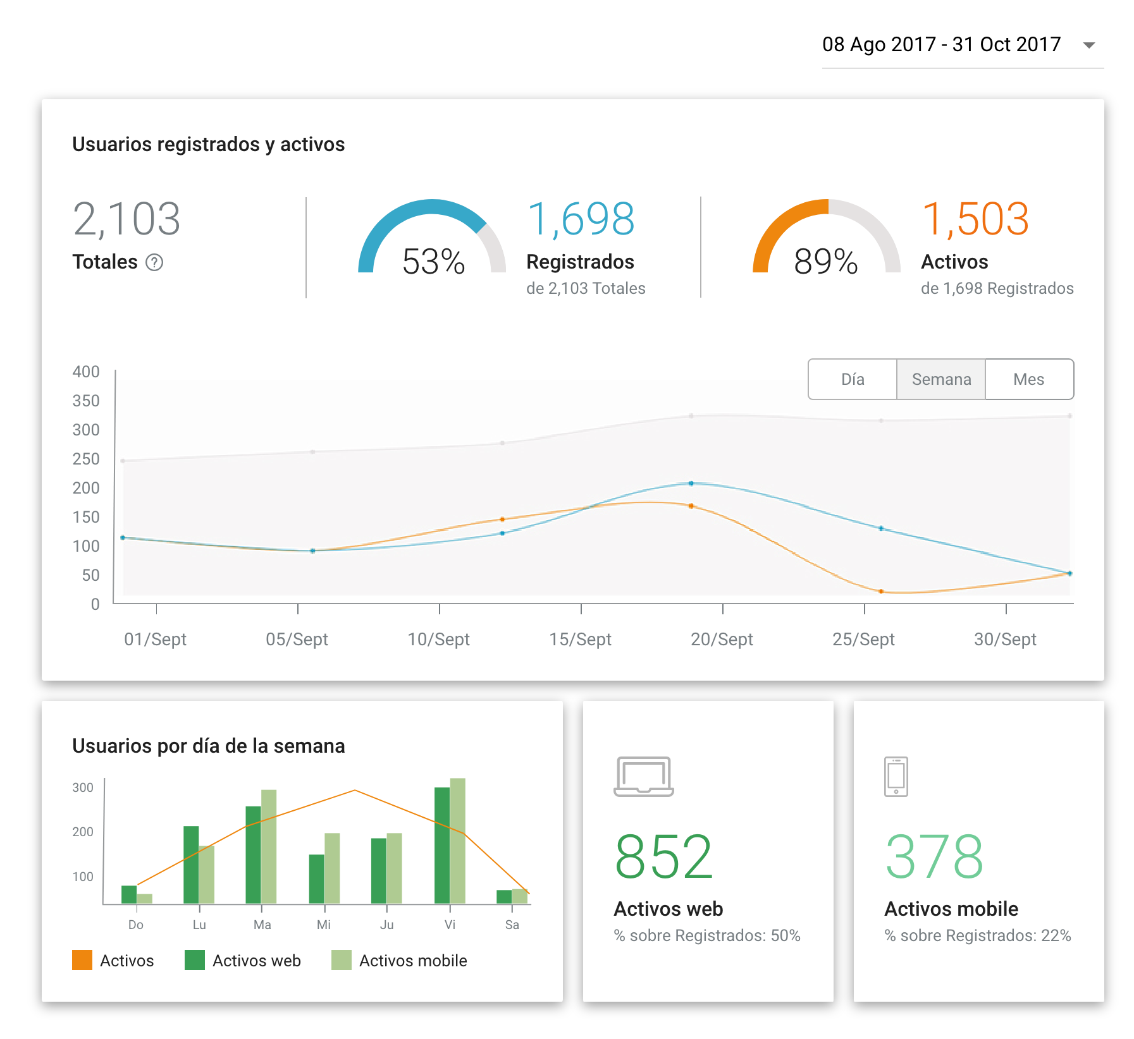This screenshot has width=1134, height=1039.
Task: Open the date range dropdown arrow
Action: [x=1088, y=45]
